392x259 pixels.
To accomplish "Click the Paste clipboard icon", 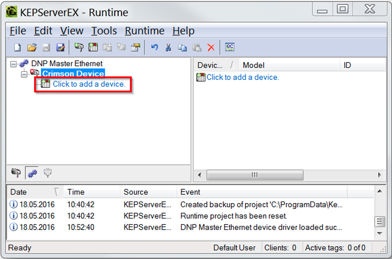I will (x=197, y=47).
